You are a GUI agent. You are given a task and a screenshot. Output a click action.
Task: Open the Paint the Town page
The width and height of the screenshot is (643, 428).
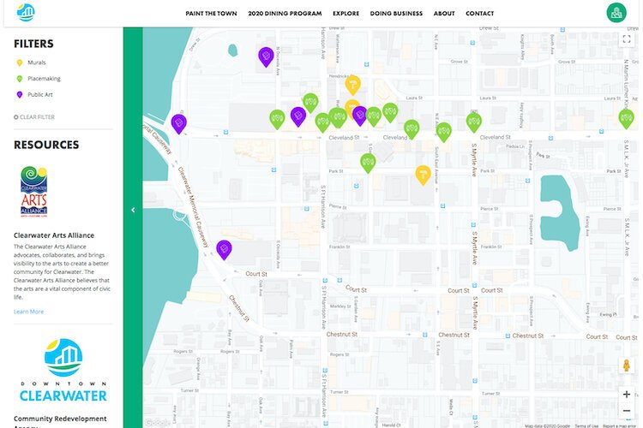(211, 14)
